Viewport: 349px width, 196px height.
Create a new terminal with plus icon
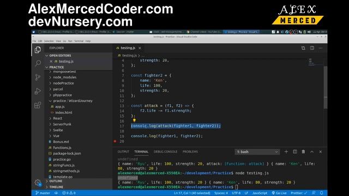coord(286,151)
